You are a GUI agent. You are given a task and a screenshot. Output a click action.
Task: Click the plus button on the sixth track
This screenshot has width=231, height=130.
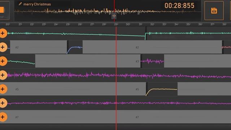[x=3, y=103]
